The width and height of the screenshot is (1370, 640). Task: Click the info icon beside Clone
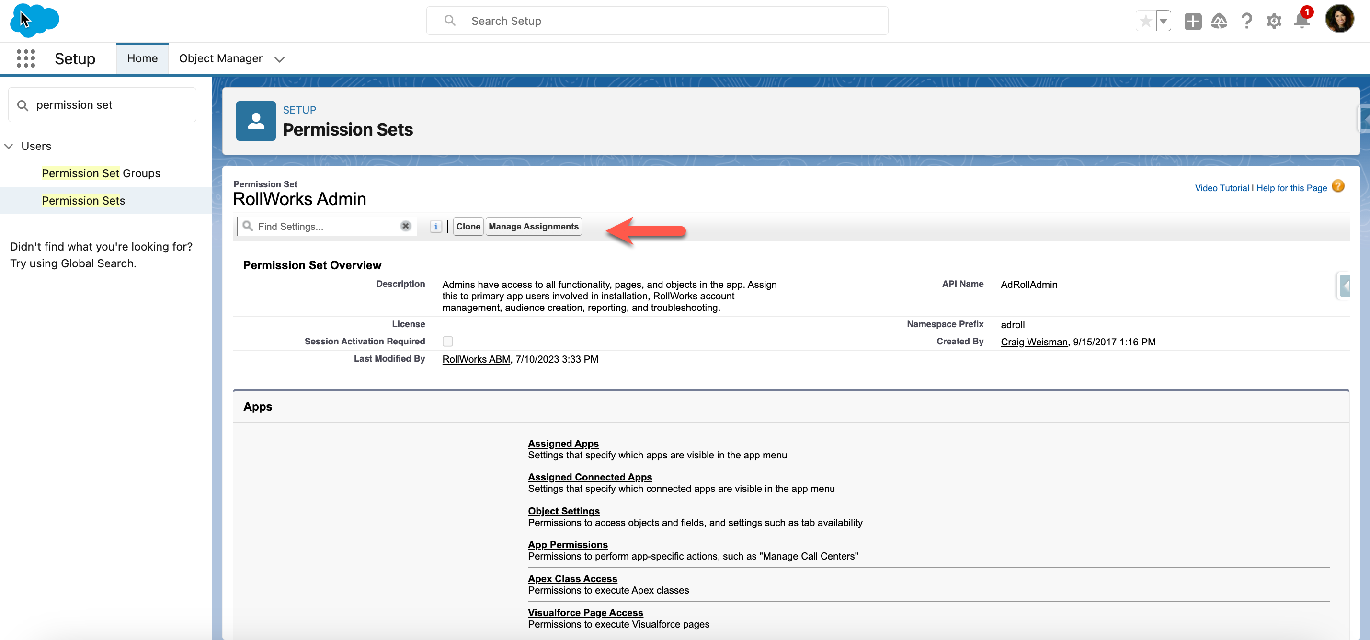(x=435, y=227)
